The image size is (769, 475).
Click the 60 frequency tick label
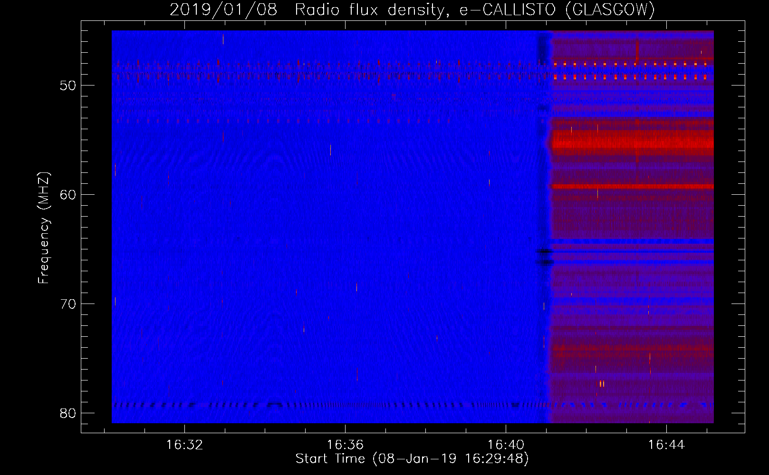coord(68,195)
